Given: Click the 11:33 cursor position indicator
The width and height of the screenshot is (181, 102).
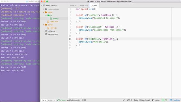Looking at the screenshot, I should click(84, 100).
